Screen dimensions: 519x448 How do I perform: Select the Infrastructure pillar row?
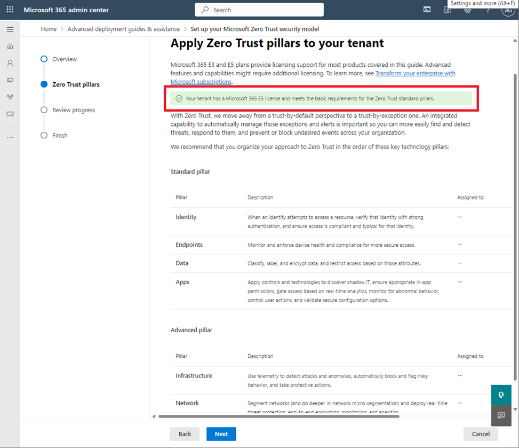[341, 380]
